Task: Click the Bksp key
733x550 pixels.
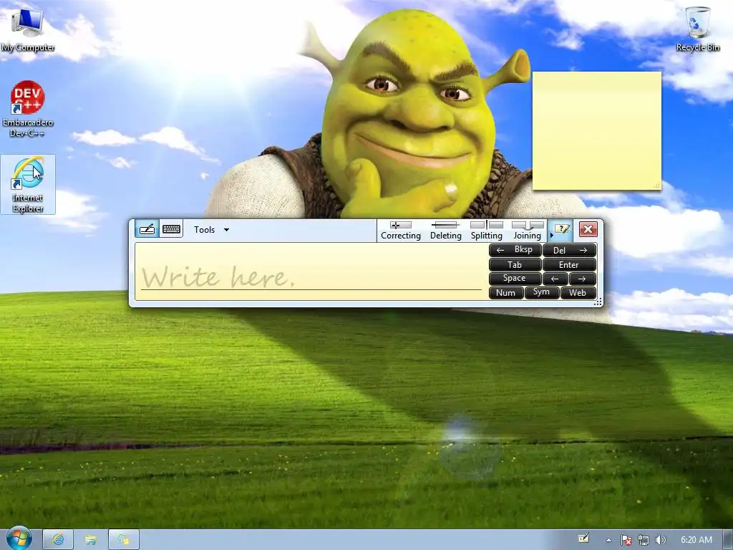Action: (515, 250)
